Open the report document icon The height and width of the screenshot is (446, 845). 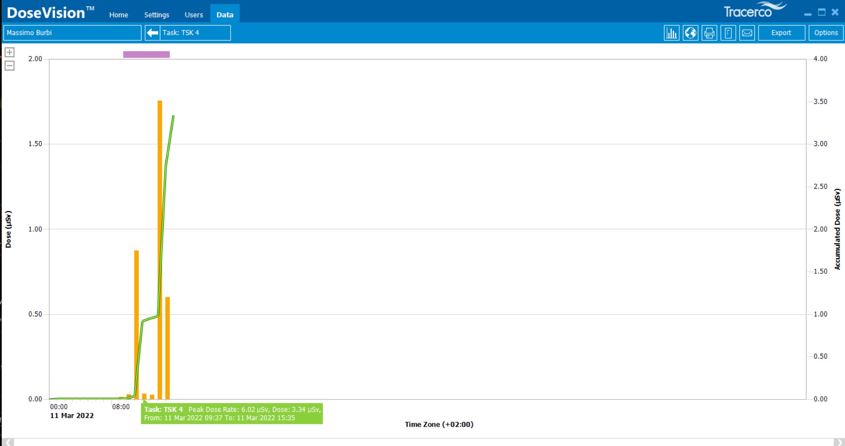pos(728,33)
